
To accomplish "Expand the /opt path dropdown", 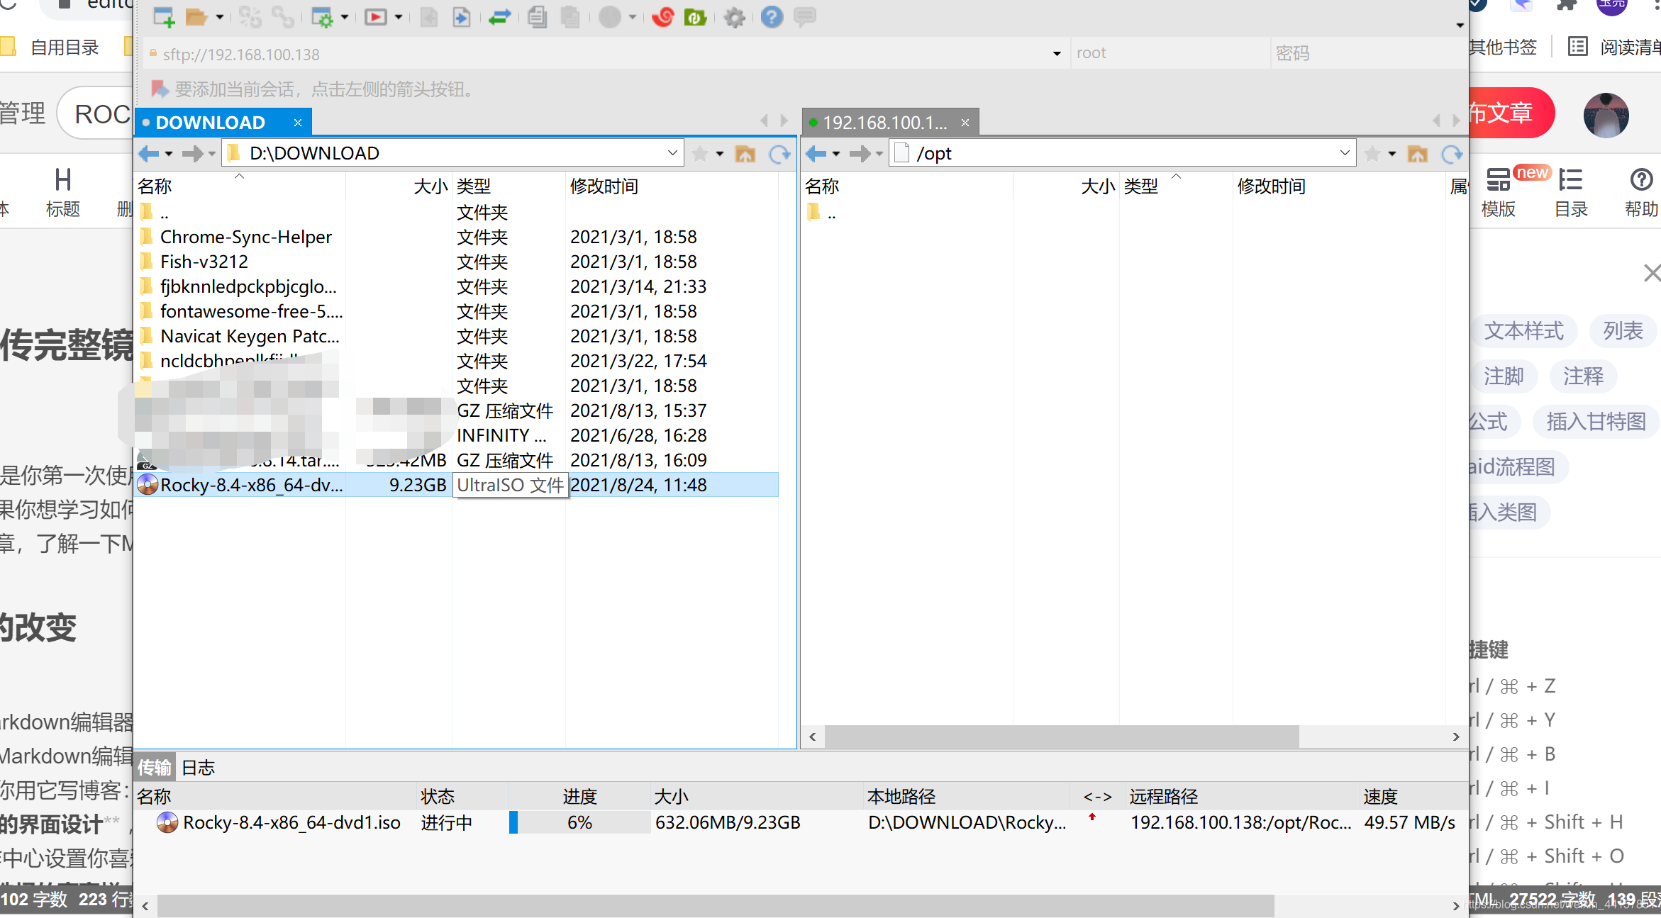I will click(x=1344, y=153).
